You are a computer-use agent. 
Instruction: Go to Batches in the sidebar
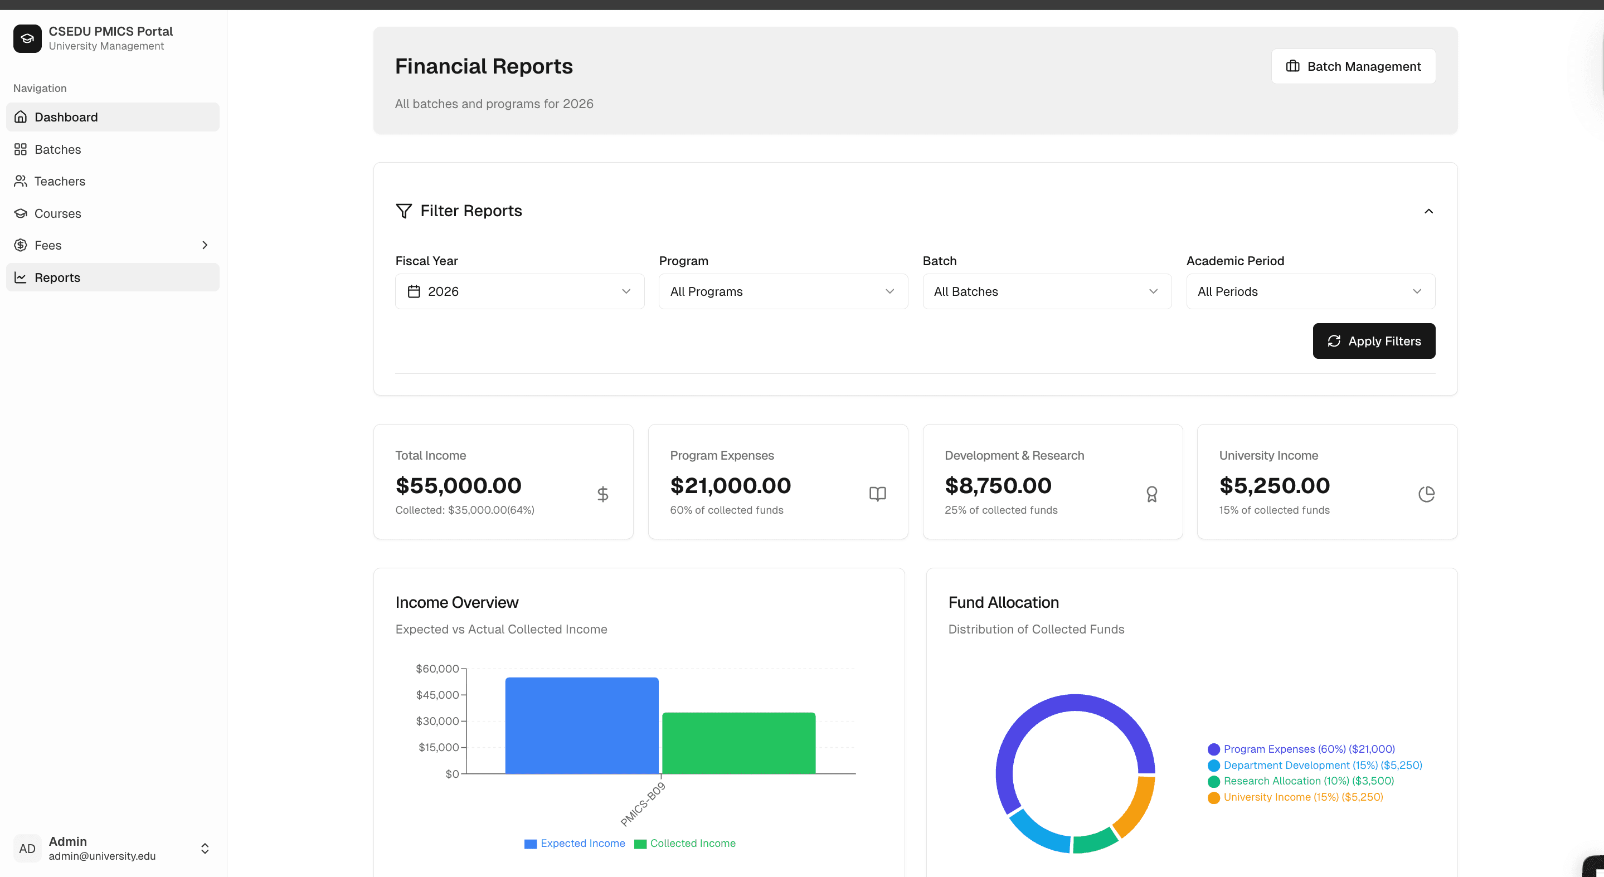point(113,149)
